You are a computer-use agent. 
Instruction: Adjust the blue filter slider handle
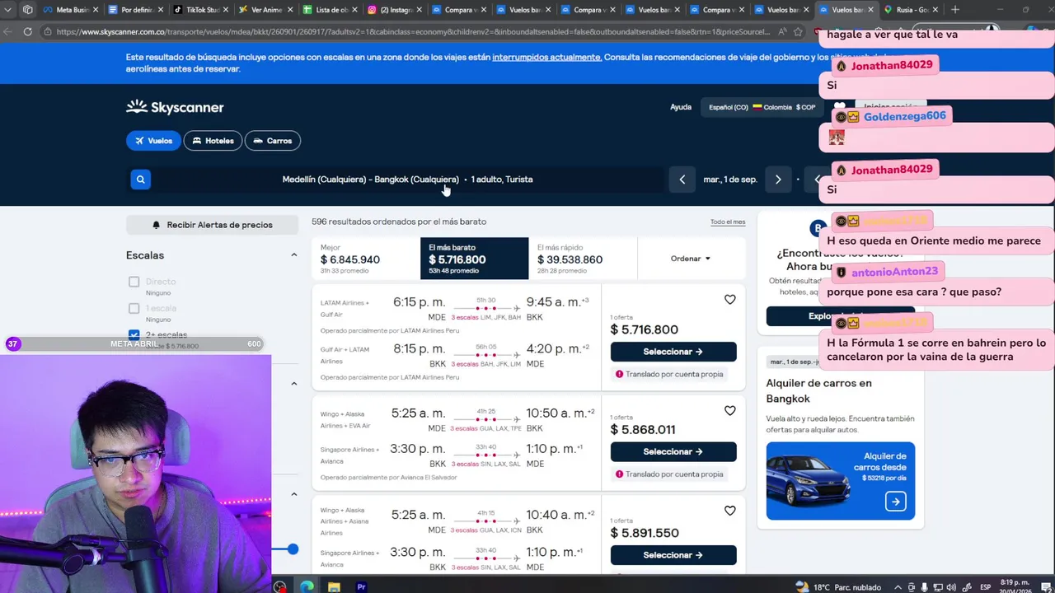(293, 549)
